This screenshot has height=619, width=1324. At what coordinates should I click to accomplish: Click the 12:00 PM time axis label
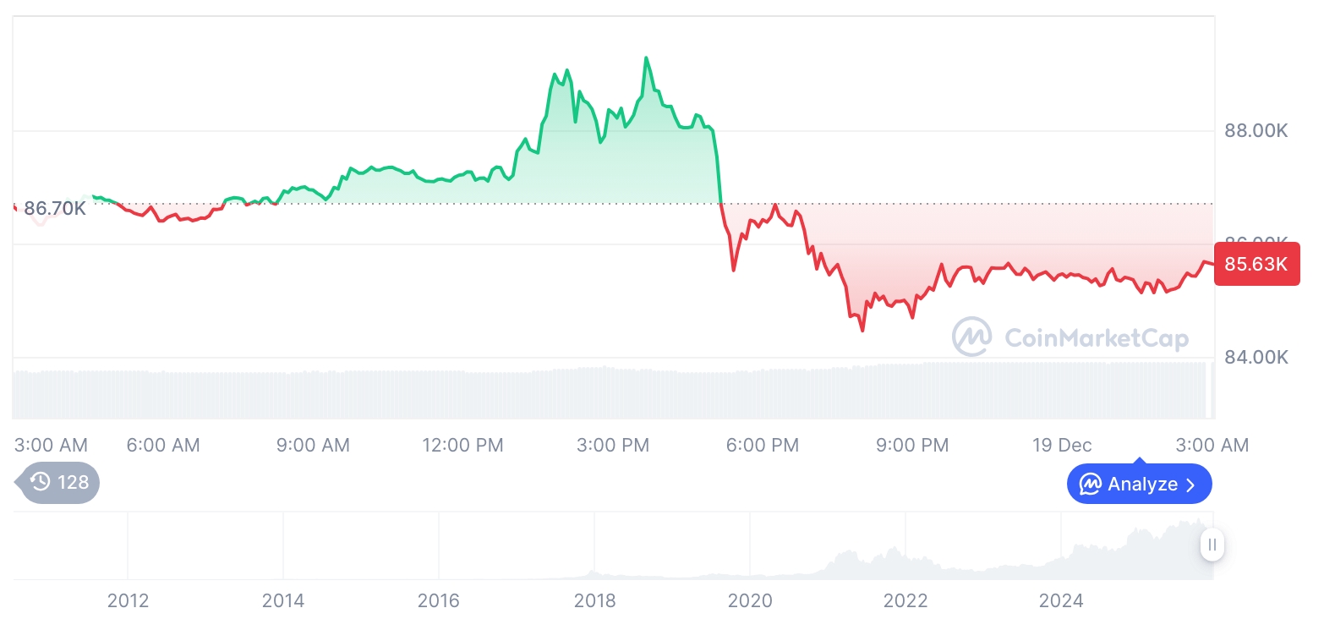[x=462, y=445]
